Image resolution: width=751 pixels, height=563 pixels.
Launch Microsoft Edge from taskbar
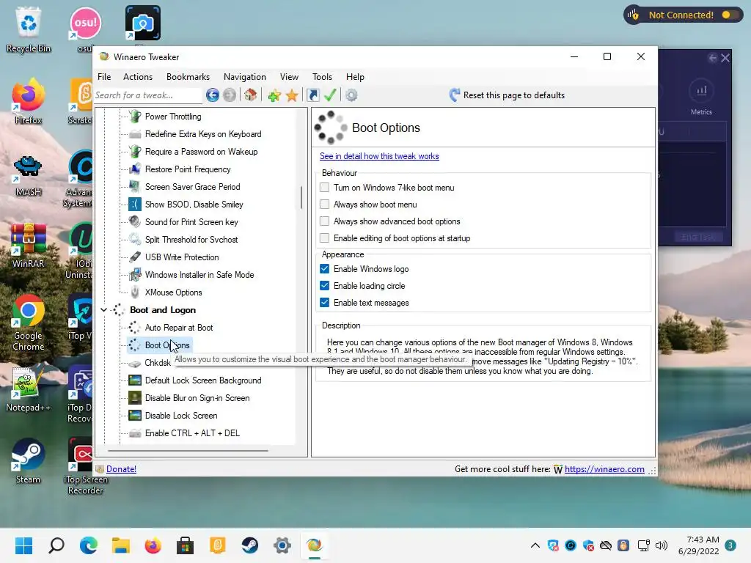click(x=89, y=545)
